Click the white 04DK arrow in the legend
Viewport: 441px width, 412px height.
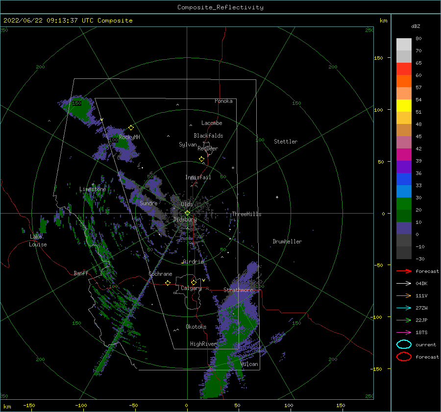[x=404, y=283]
